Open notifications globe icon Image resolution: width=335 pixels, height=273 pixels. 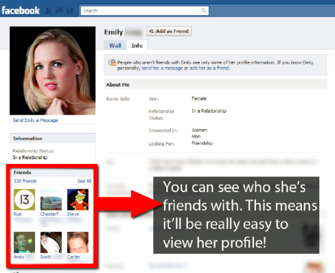pos(70,11)
